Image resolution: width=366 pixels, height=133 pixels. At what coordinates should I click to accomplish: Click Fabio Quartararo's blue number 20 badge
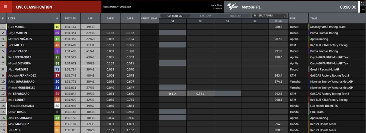[x=57, y=82]
